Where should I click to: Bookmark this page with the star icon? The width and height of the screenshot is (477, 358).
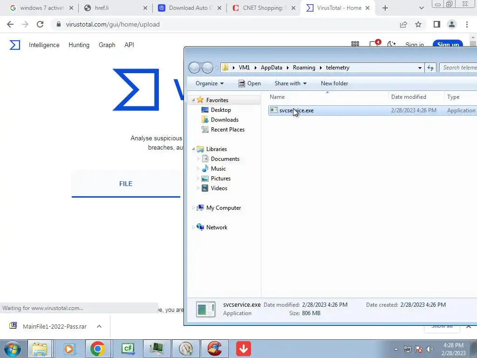(418, 24)
